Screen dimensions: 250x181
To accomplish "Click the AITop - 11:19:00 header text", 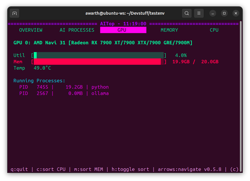I will tap(123, 24).
